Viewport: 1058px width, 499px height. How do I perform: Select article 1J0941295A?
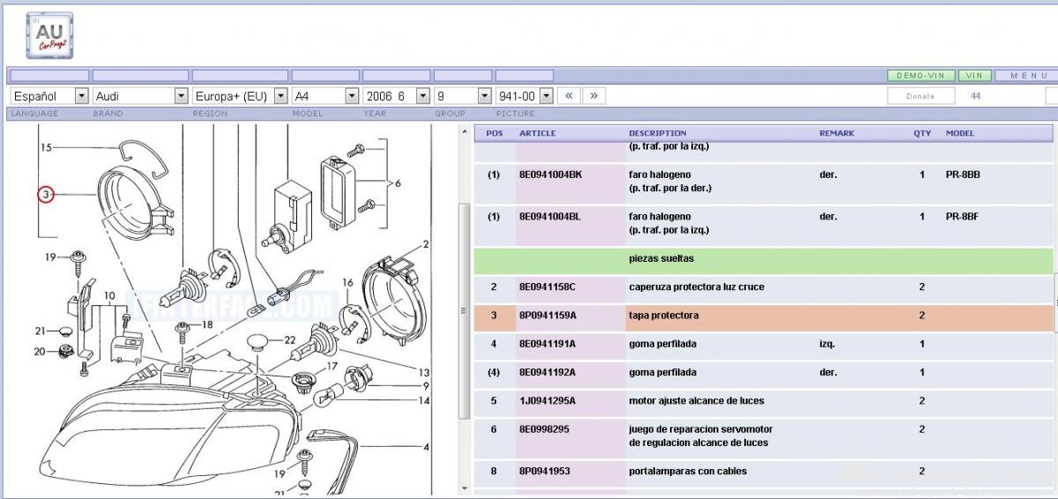pyautogui.click(x=547, y=400)
